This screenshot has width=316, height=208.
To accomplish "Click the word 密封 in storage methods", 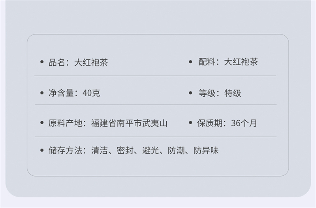I will 125,150.
